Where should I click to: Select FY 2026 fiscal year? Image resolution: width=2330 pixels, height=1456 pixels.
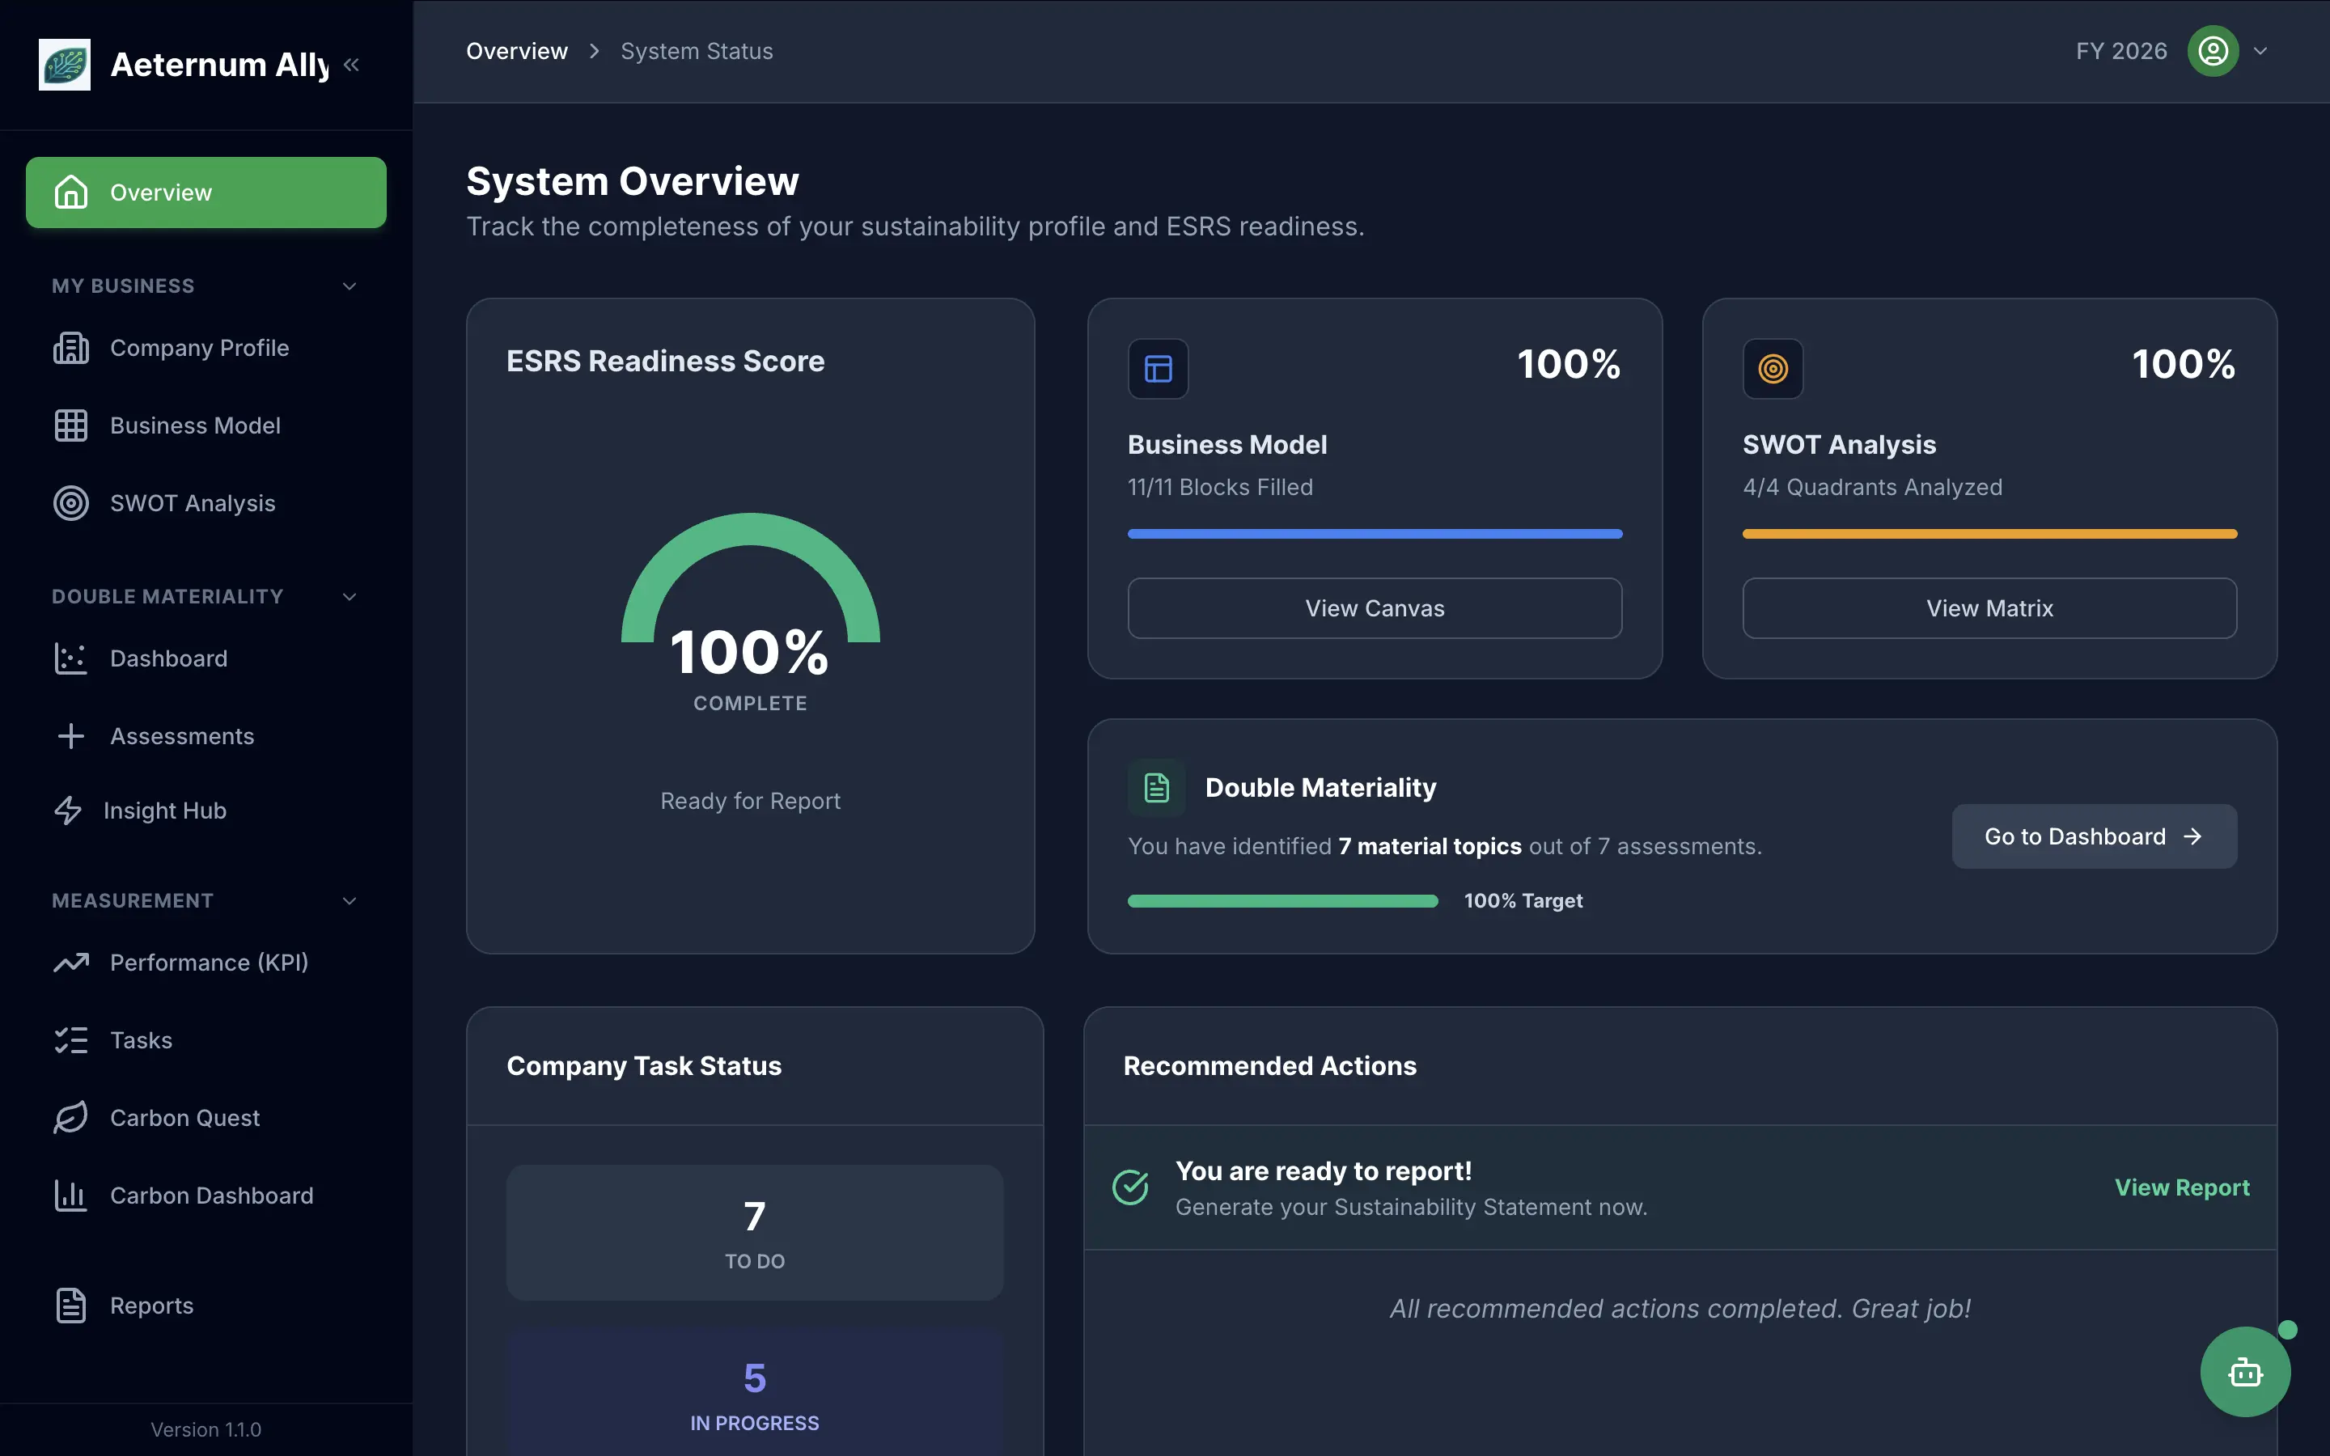[x=2121, y=51]
